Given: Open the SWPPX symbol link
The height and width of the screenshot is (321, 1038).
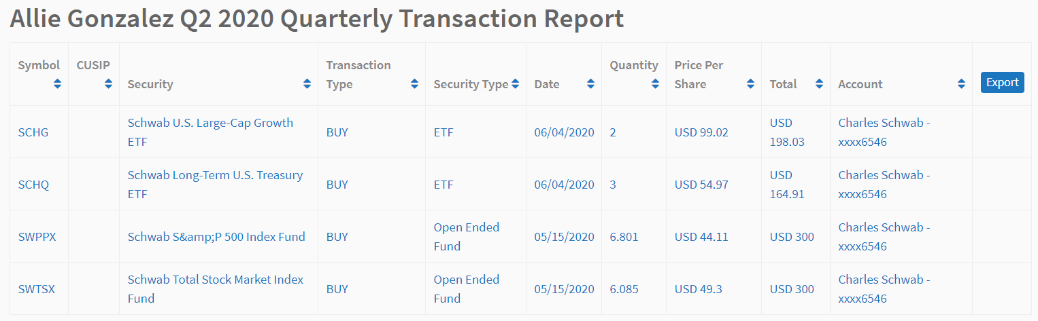Looking at the screenshot, I should click(x=37, y=237).
